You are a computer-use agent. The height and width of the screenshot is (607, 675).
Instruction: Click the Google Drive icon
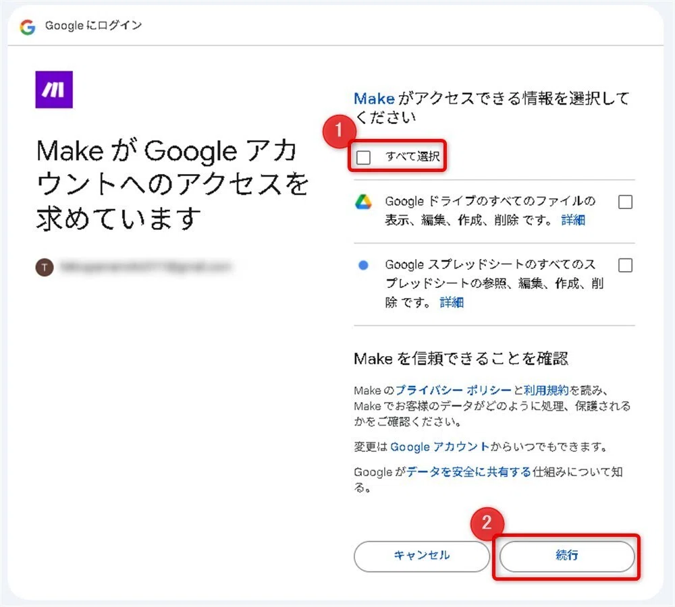tap(363, 202)
